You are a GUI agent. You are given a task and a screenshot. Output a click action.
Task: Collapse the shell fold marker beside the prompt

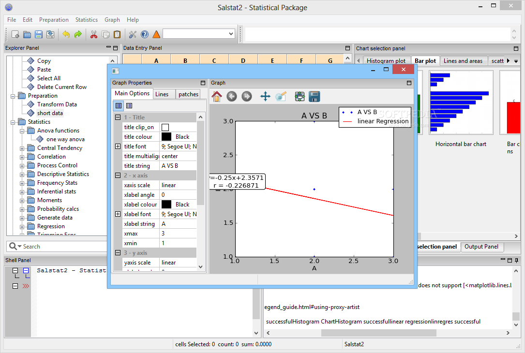[15, 286]
